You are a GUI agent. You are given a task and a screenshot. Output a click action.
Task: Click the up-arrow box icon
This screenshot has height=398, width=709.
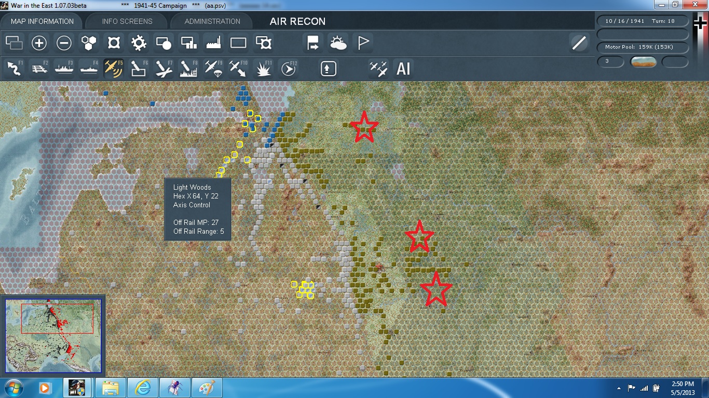coord(328,68)
